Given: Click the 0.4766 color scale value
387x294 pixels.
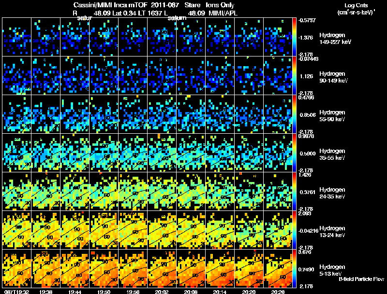Looking at the screenshot, I should click(x=306, y=98).
